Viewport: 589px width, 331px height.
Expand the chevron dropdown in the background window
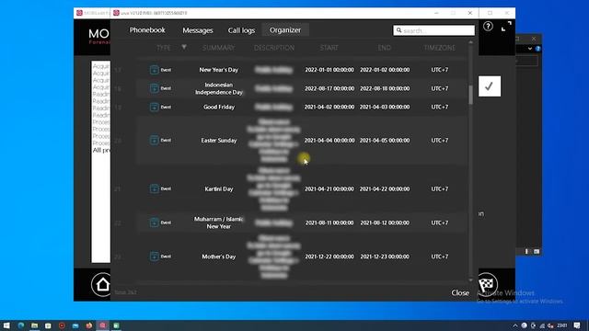pos(530,49)
